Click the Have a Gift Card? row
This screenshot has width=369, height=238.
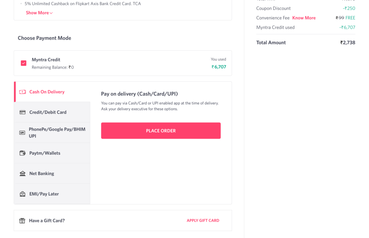coord(123,221)
